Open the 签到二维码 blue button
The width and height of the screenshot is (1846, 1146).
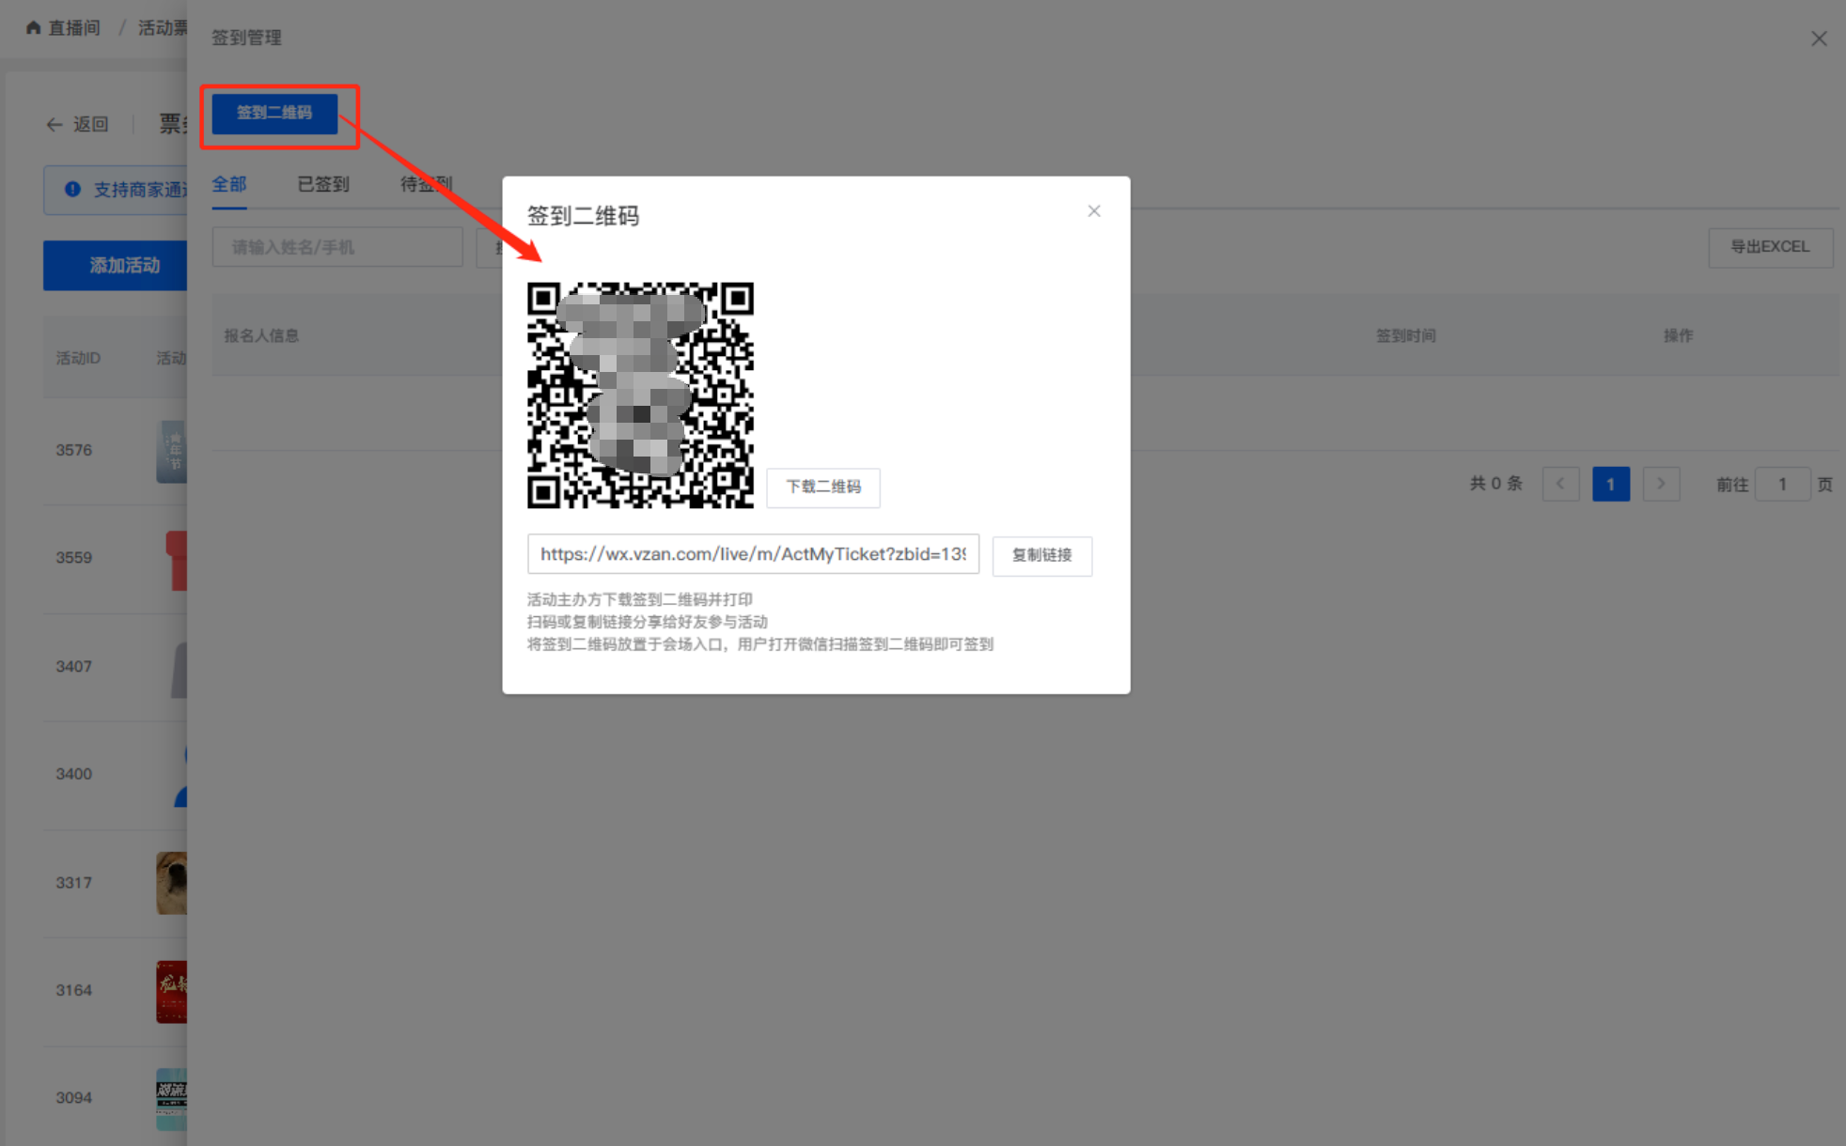click(x=274, y=113)
